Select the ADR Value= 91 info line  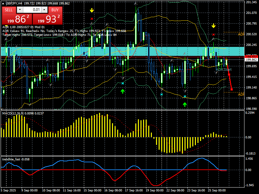click(x=64, y=31)
